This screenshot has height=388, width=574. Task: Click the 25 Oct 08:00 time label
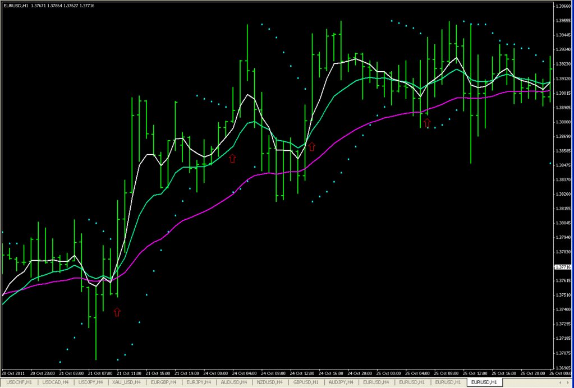(447, 374)
